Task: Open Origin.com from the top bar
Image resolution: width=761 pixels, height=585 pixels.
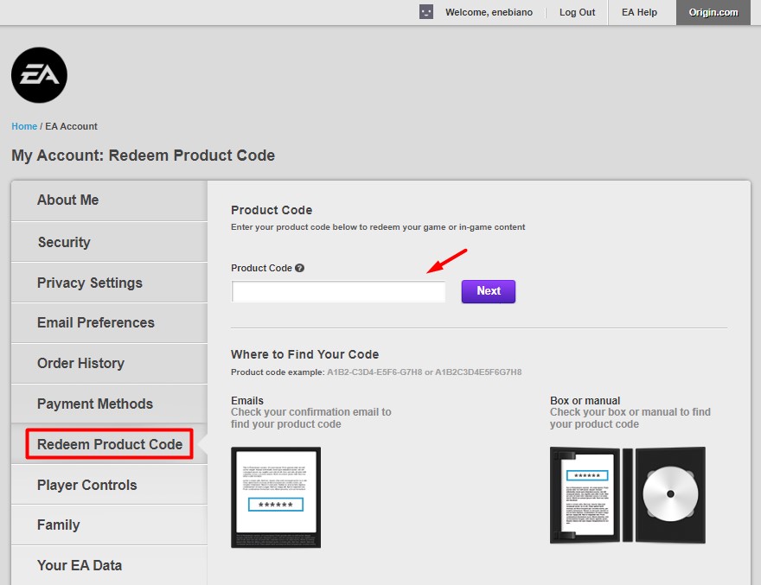Action: click(713, 12)
